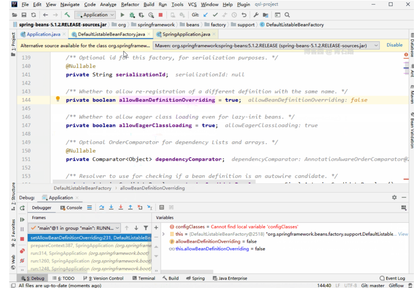Click the Drop Frame debugger icon

click(x=140, y=207)
